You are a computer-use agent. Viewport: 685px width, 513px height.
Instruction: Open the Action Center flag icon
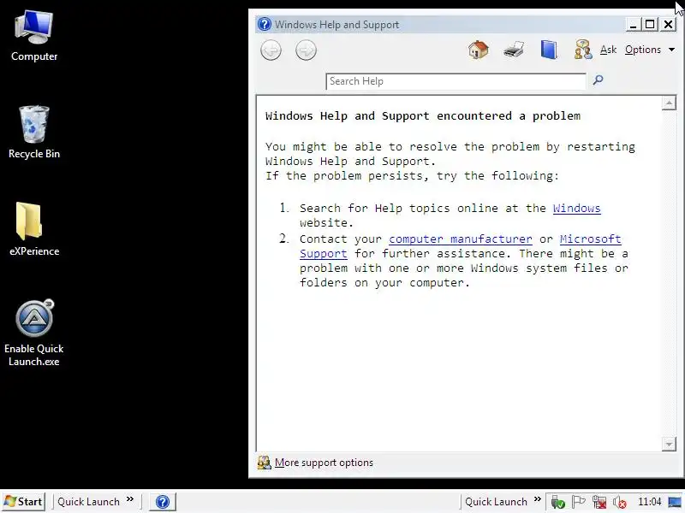pyautogui.click(x=579, y=502)
